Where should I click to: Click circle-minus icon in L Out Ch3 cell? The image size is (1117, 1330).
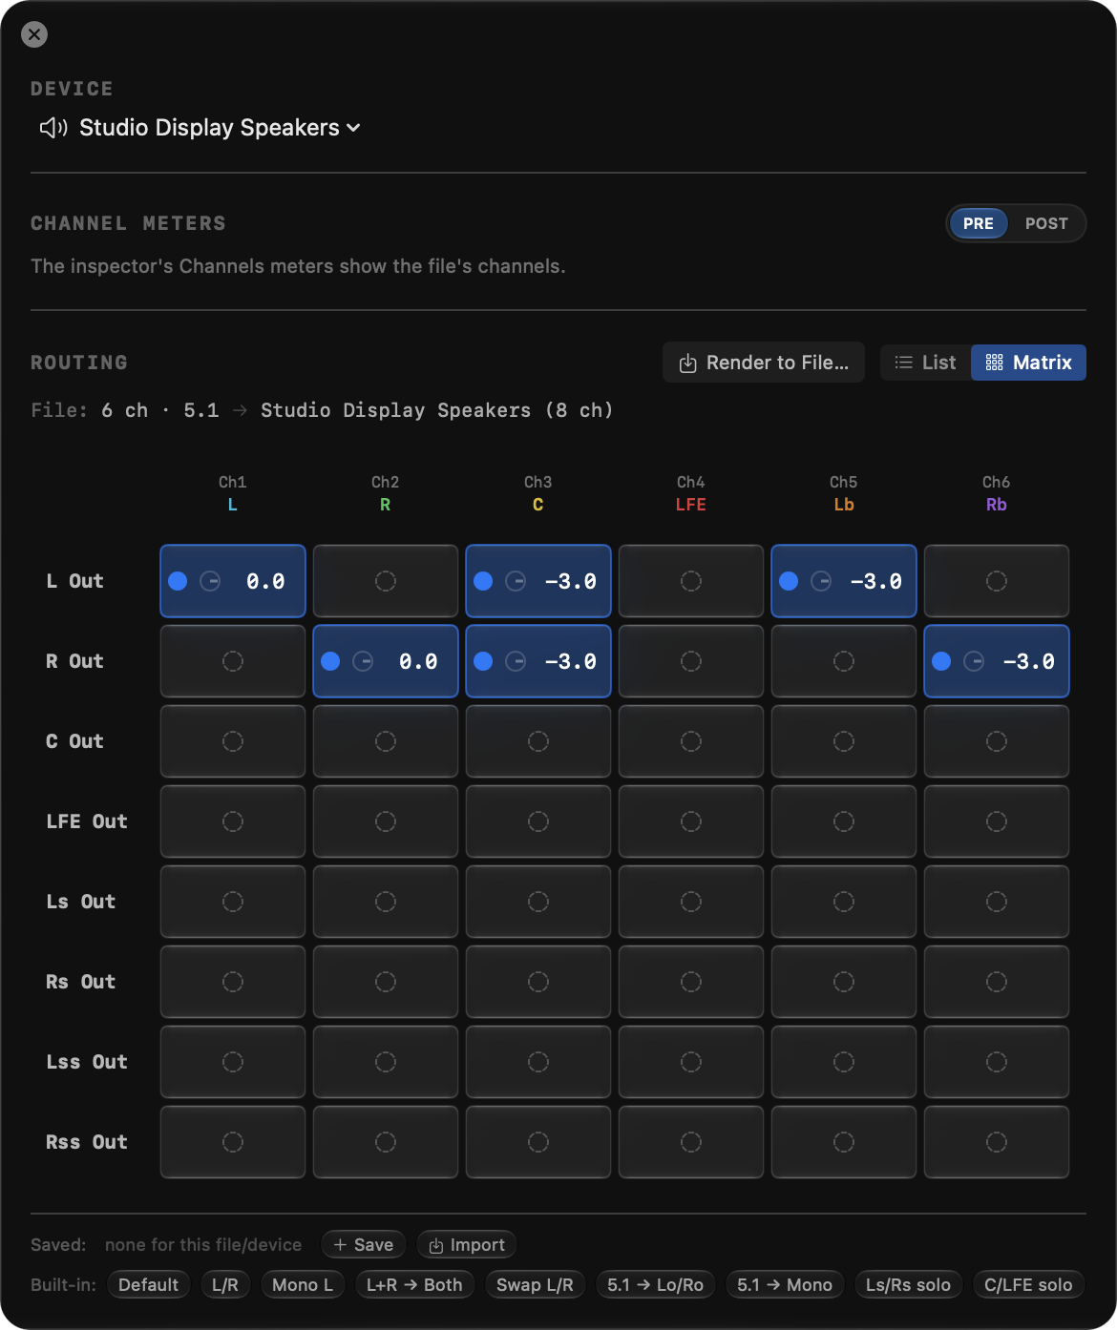click(516, 581)
